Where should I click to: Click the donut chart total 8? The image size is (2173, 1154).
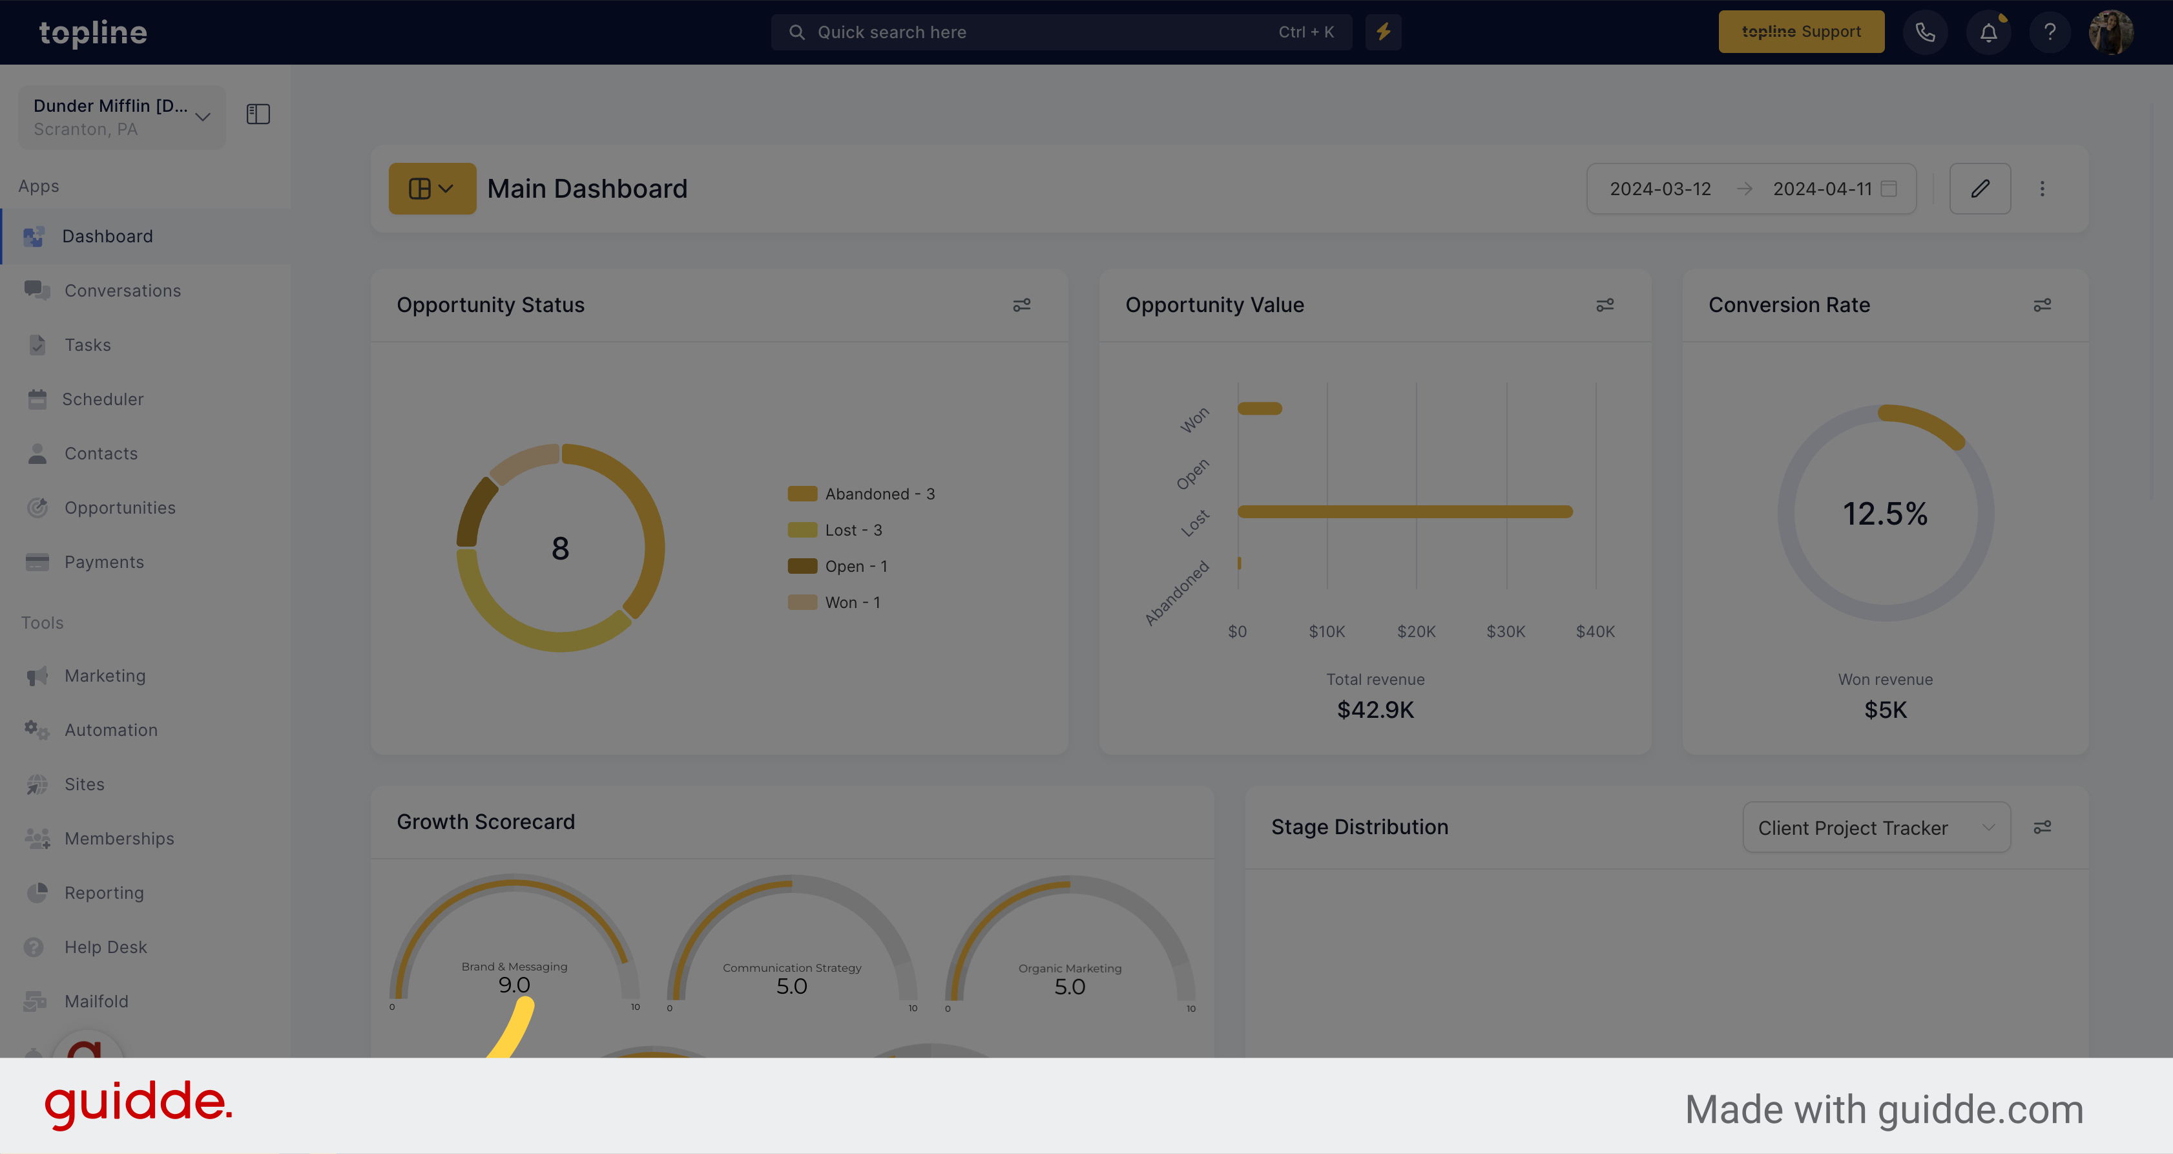[x=560, y=549]
